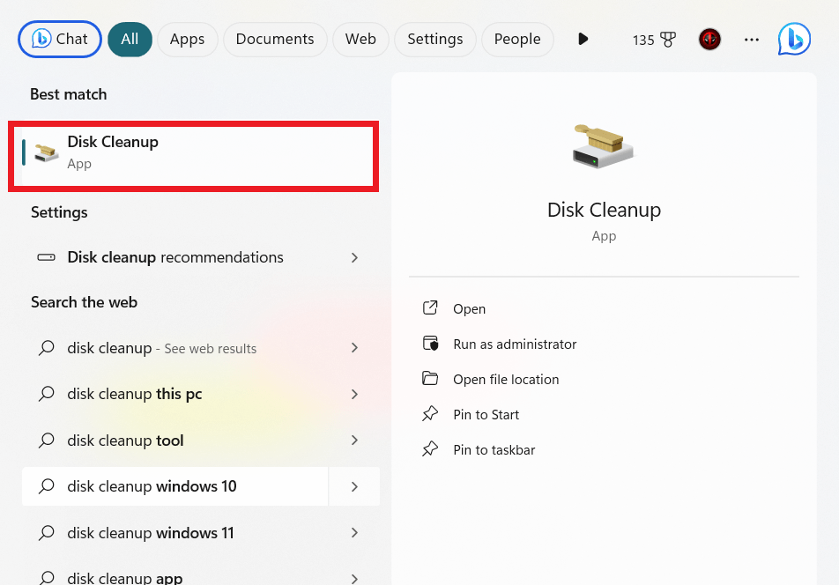Click the Disk Cleanup title in preview pane
Screen dimensions: 839x585
(x=604, y=210)
